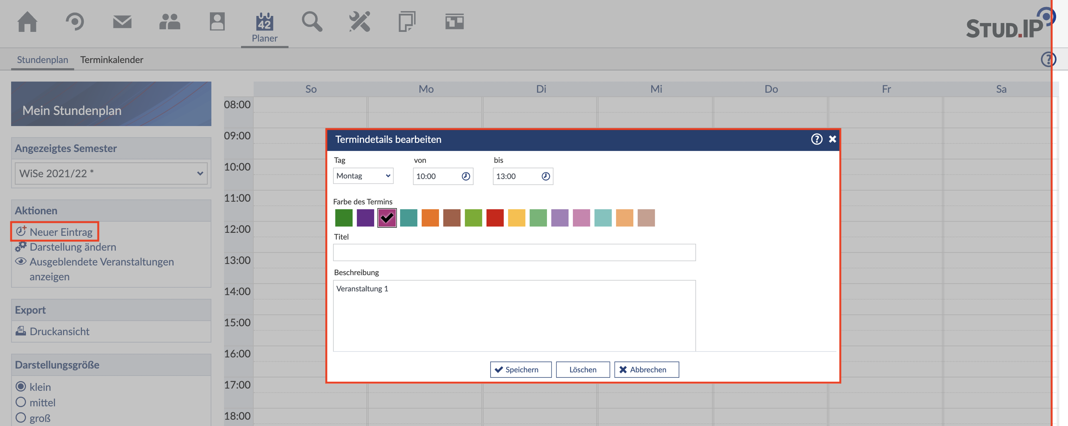The height and width of the screenshot is (426, 1068).
Task: Open the Profile person icon
Action: point(217,22)
